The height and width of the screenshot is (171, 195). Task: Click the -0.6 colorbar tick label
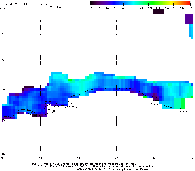[x=149, y=8]
